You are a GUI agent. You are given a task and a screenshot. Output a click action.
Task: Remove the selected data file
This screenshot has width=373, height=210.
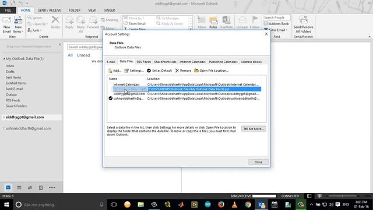click(183, 71)
